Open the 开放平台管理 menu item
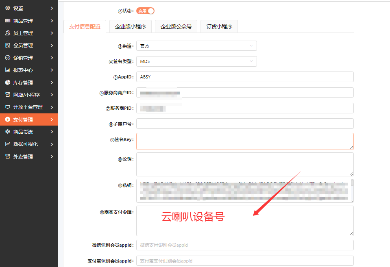The width and height of the screenshot is (390, 267). tap(28, 107)
